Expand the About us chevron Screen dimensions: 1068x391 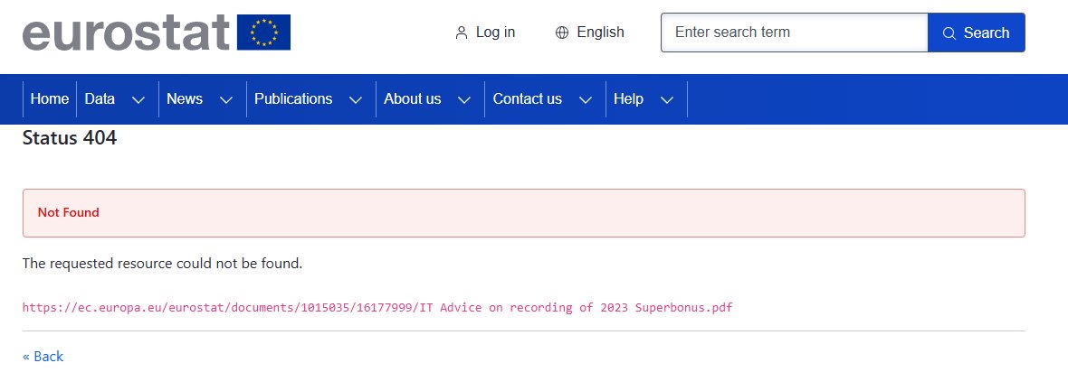464,100
